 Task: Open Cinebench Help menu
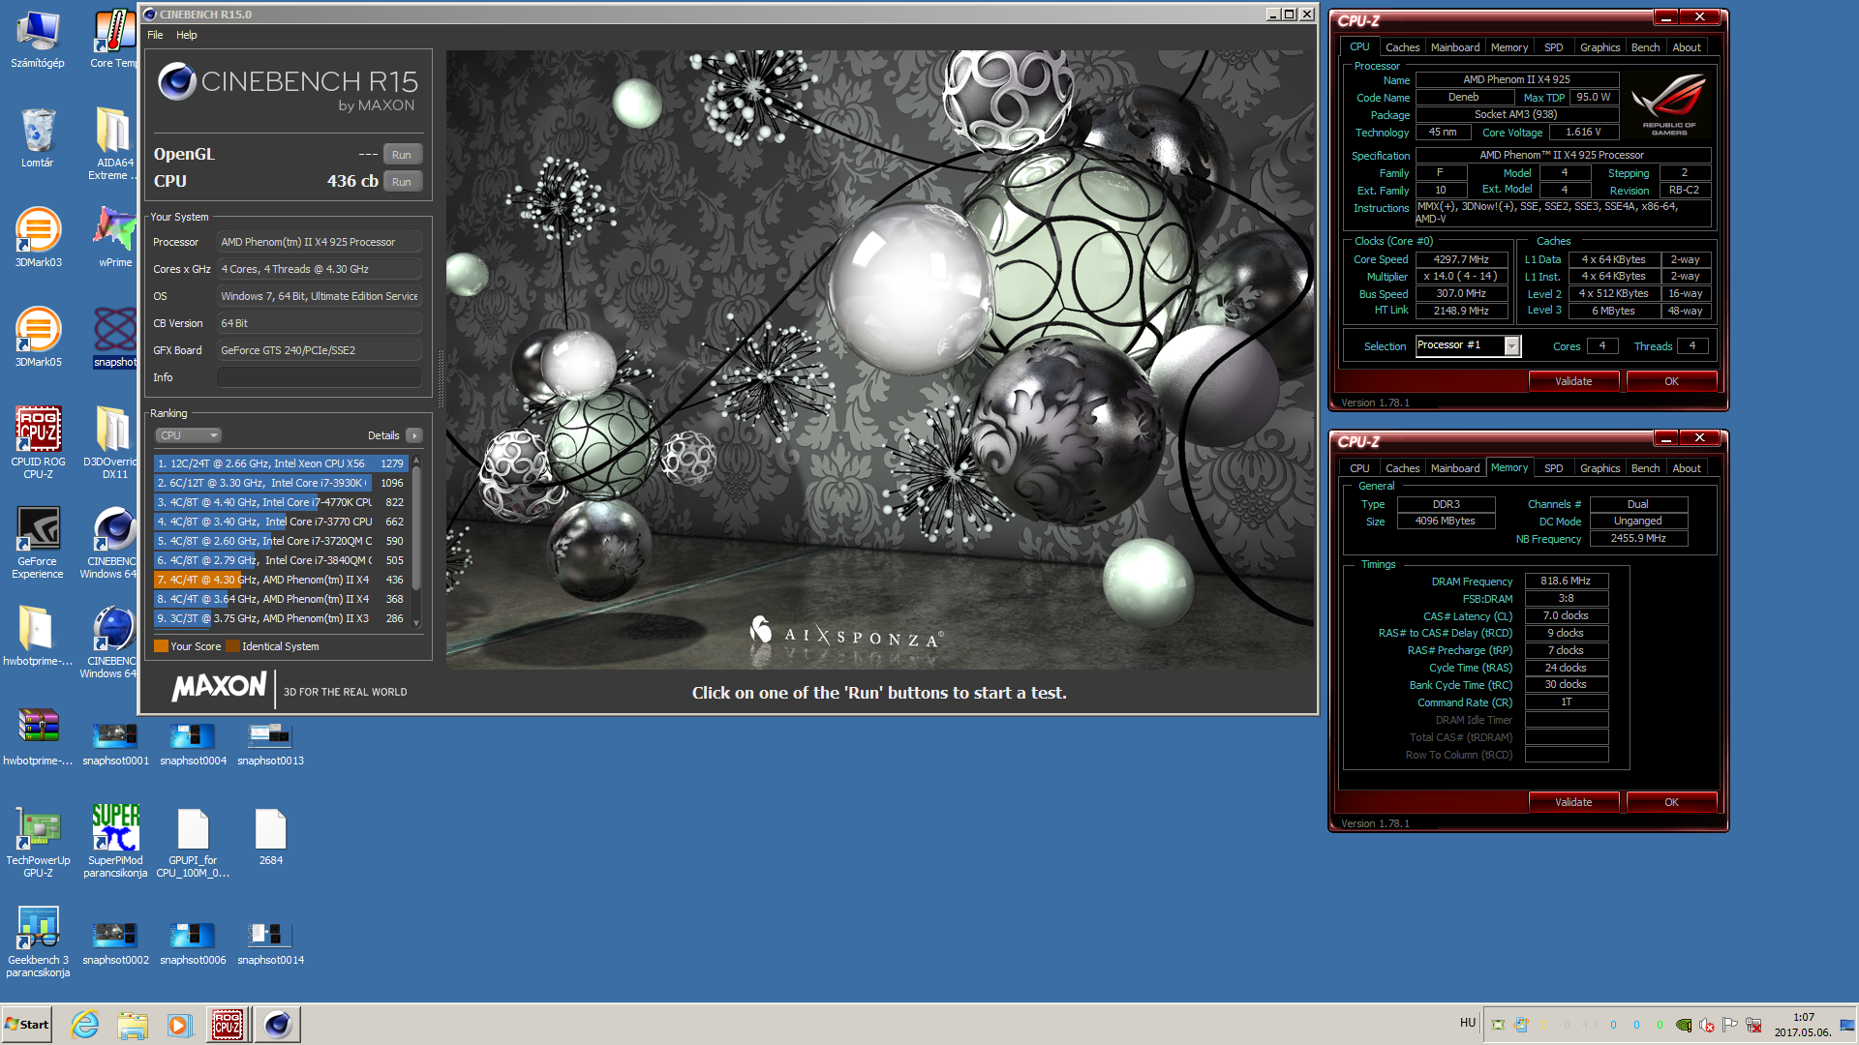tap(187, 35)
